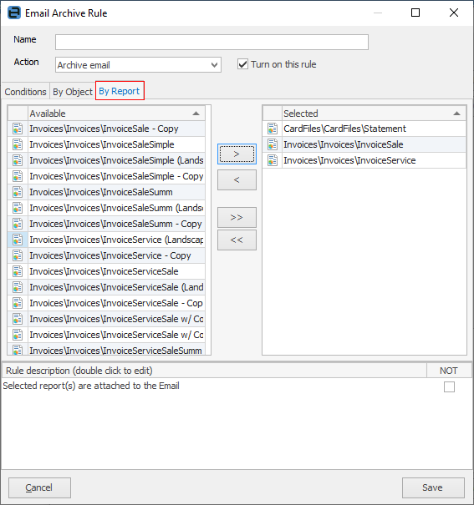Remove all reports with << button
Screen dimensions: 474x505
(237, 240)
